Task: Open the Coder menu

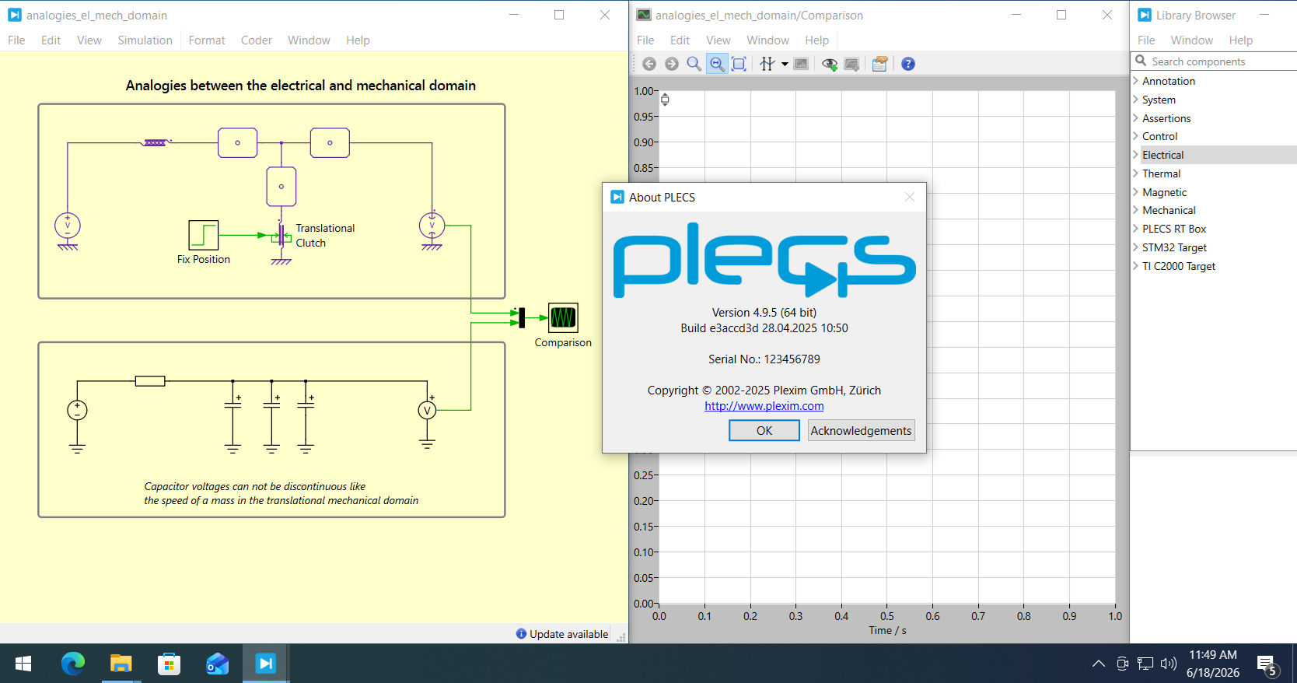Action: point(257,40)
